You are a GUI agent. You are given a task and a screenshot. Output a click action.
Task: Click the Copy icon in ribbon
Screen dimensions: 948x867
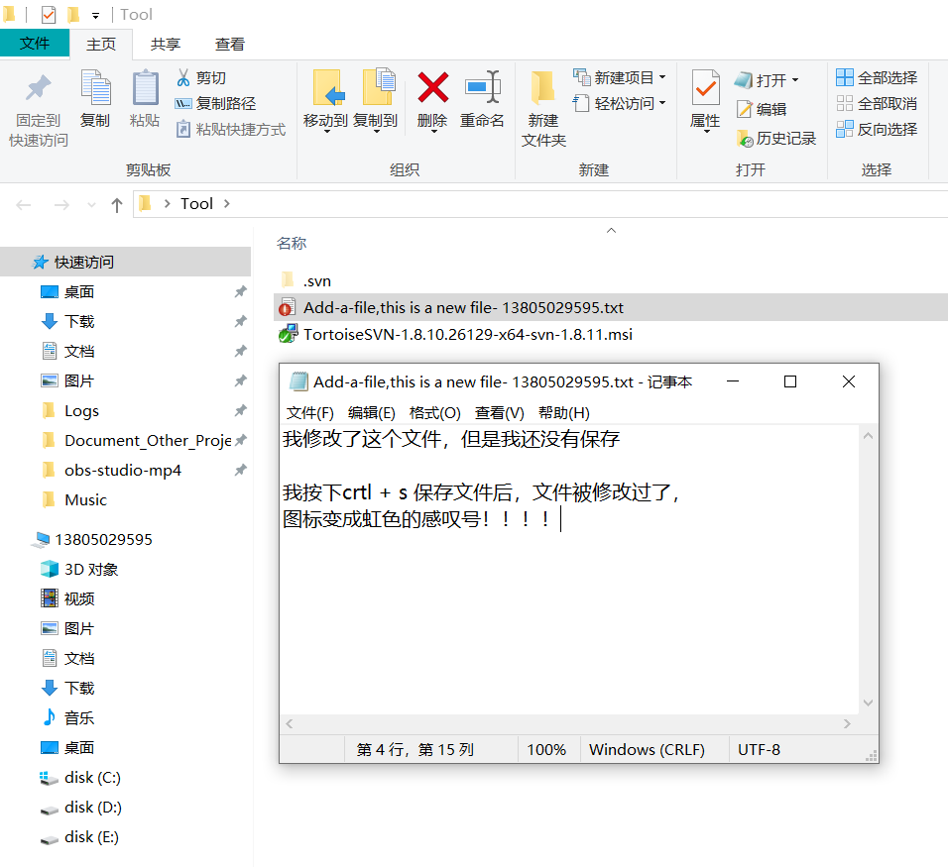[95, 87]
